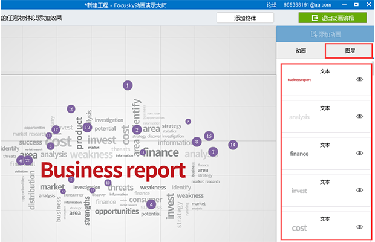Click animation marker number 3
This screenshot has height=242, width=375.
tap(50, 146)
